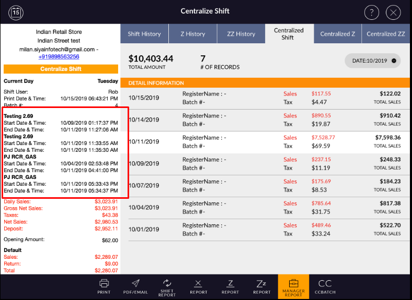
Task: Select the ZZ Report icon
Action: (262, 286)
